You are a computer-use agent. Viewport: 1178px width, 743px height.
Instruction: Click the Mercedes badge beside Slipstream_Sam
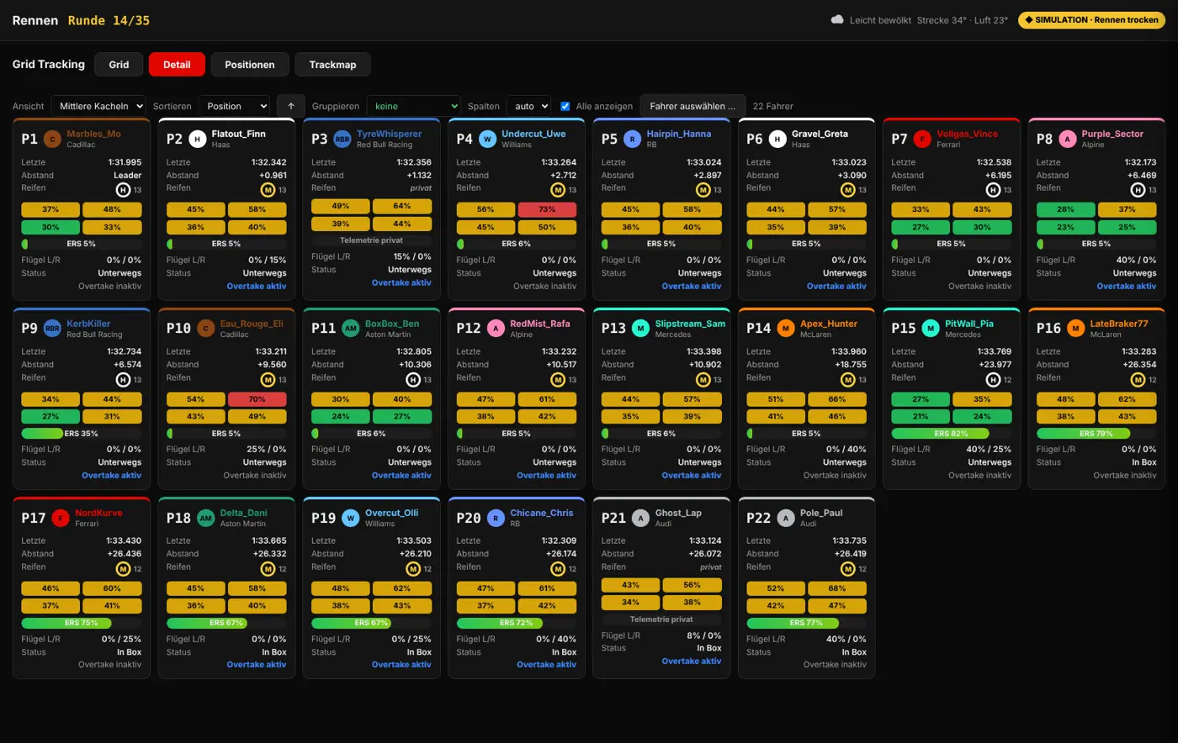coord(641,329)
